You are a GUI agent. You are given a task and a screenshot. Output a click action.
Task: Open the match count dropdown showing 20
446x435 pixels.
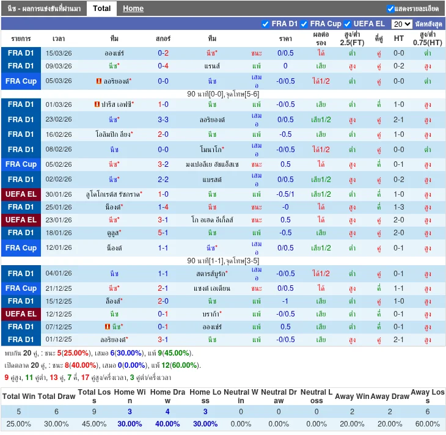click(401, 24)
